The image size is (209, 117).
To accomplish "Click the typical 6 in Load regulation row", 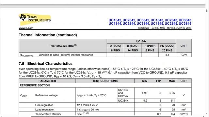I will point(160,110).
